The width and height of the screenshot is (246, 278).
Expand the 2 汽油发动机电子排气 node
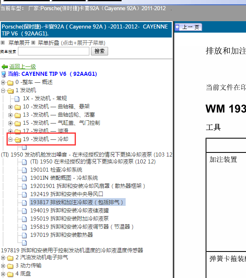point(3,258)
